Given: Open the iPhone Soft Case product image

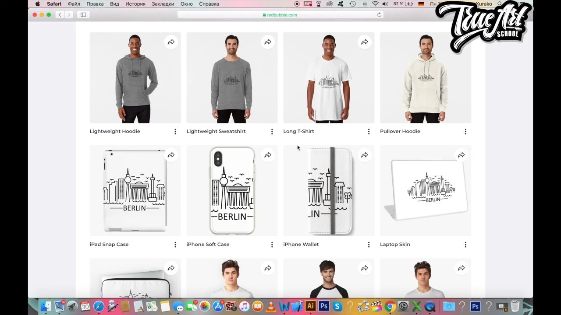Looking at the screenshot, I should point(232,191).
